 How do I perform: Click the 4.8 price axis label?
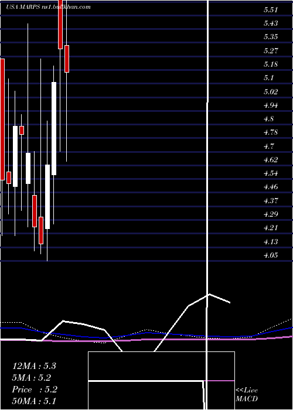tap(268, 119)
